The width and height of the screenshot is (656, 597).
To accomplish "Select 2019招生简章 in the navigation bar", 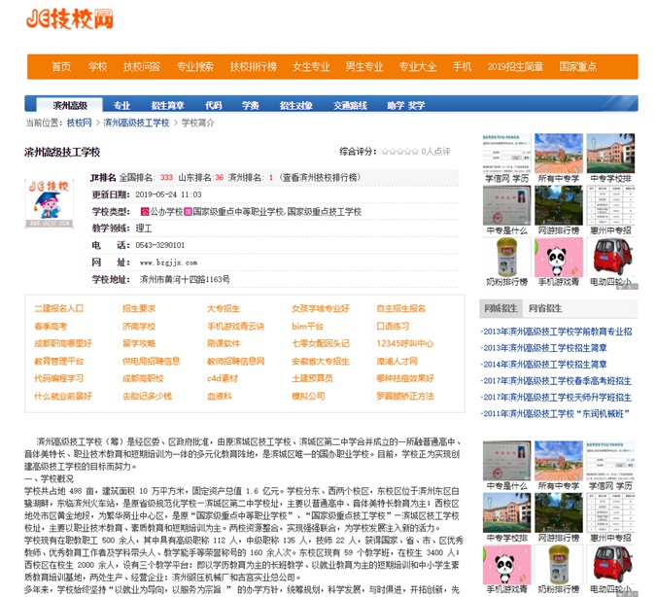I will tap(515, 66).
